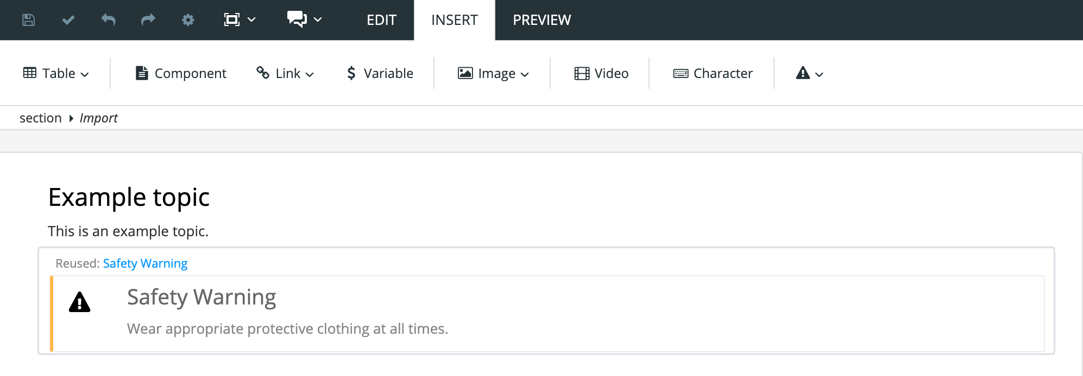The height and width of the screenshot is (376, 1083).
Task: Undo the last change
Action: (108, 20)
